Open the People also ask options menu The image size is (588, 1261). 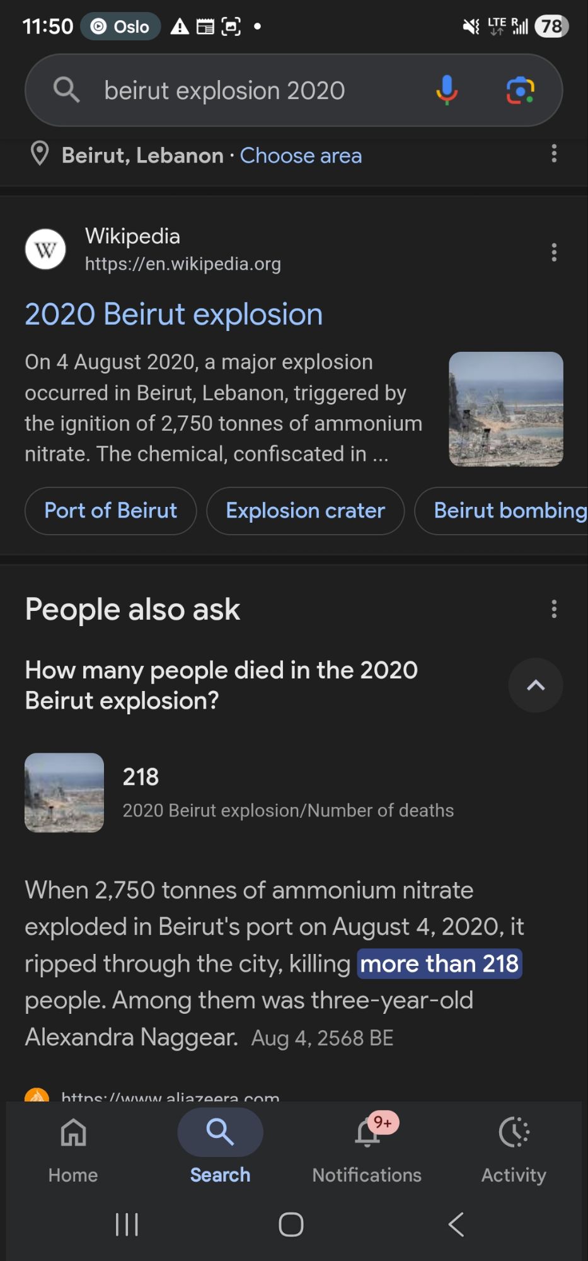click(x=554, y=609)
